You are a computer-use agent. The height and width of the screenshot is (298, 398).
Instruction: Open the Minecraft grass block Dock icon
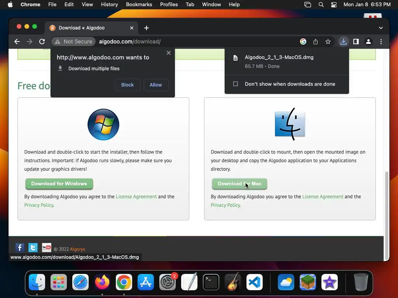308,282
